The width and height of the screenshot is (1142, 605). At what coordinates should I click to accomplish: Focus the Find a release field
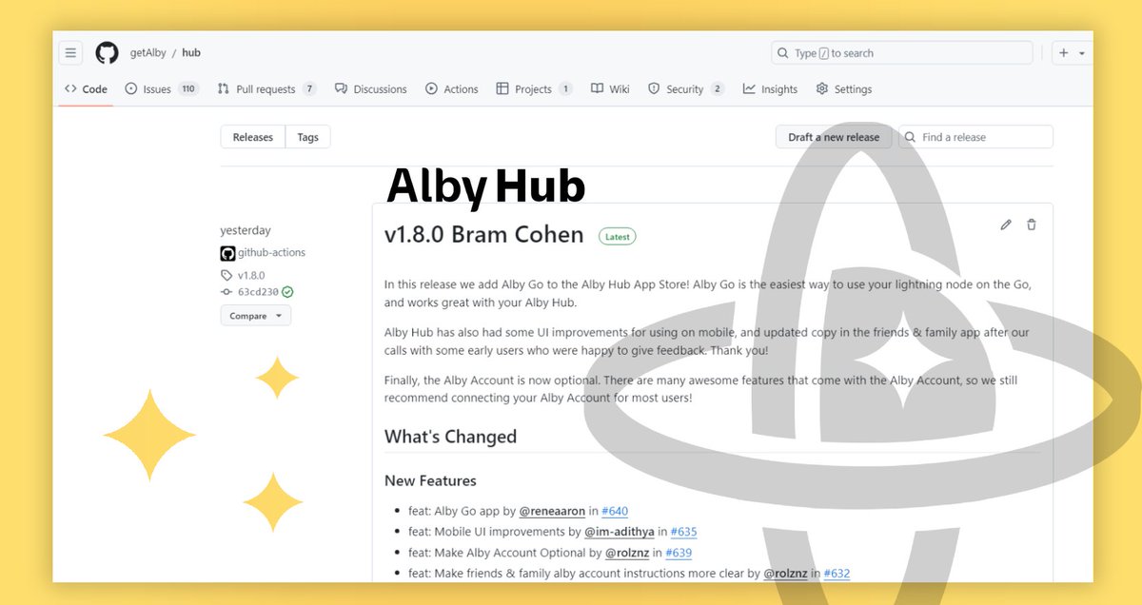coord(975,137)
